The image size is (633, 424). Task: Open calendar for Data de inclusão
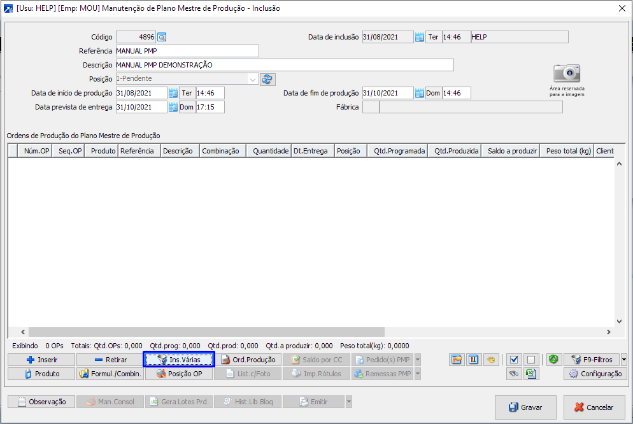click(x=420, y=37)
